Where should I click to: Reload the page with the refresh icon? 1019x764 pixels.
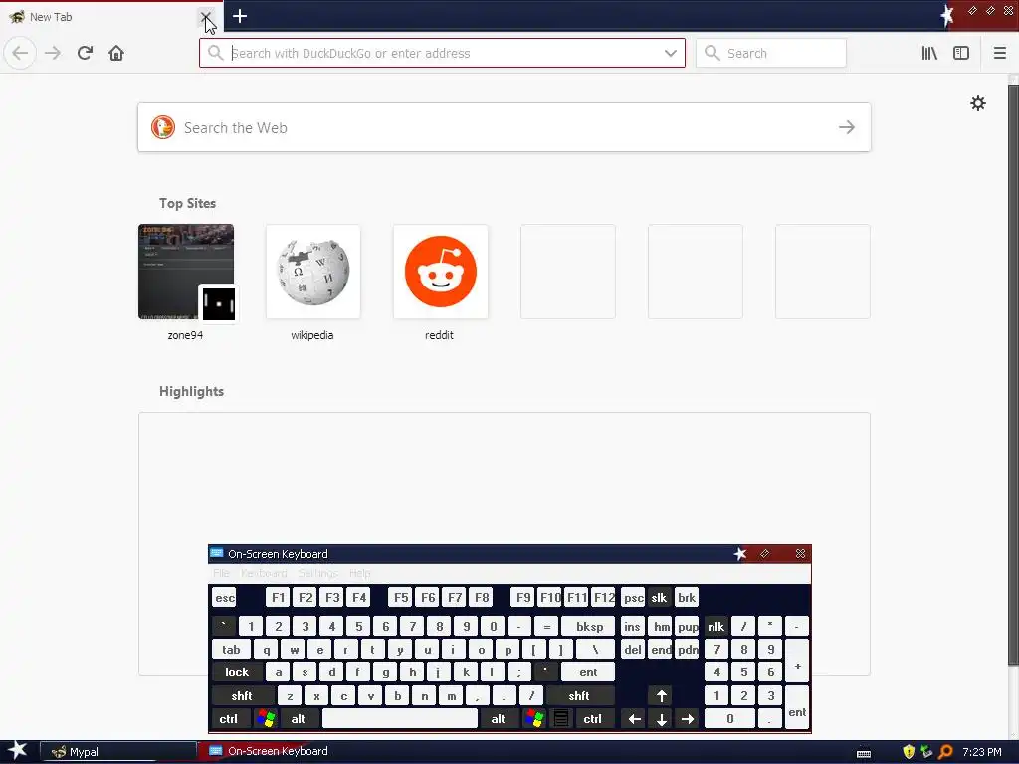pyautogui.click(x=85, y=53)
